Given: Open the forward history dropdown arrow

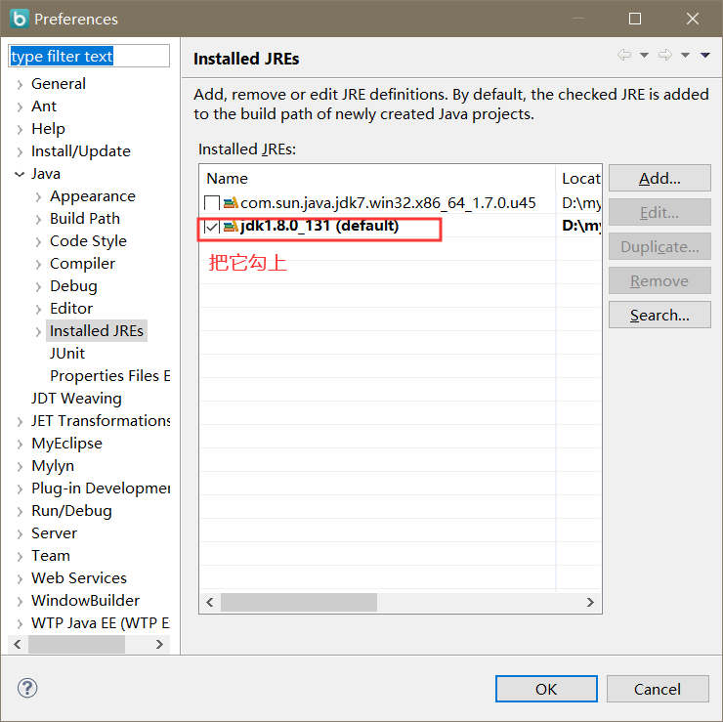Looking at the screenshot, I should pos(685,56).
